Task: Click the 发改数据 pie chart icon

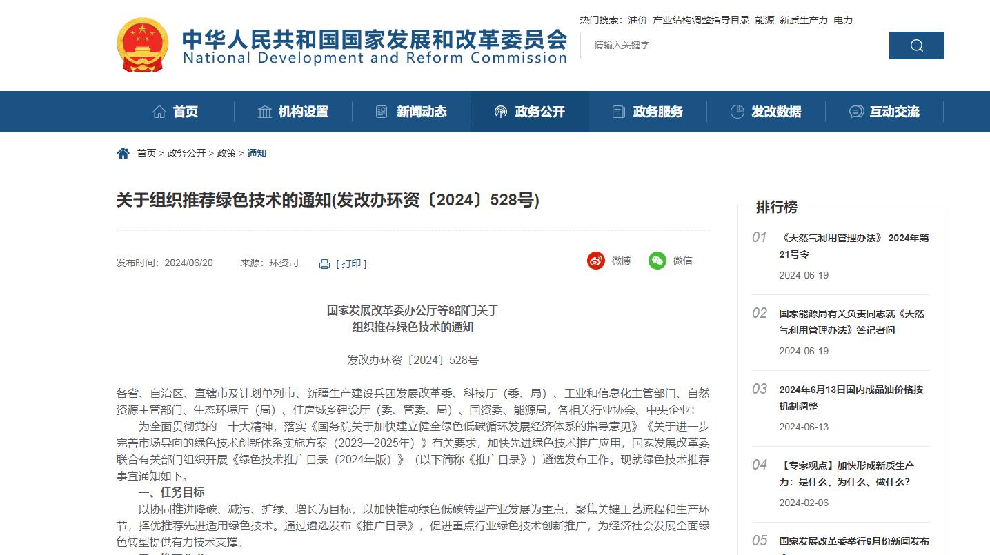Action: pyautogui.click(x=737, y=112)
